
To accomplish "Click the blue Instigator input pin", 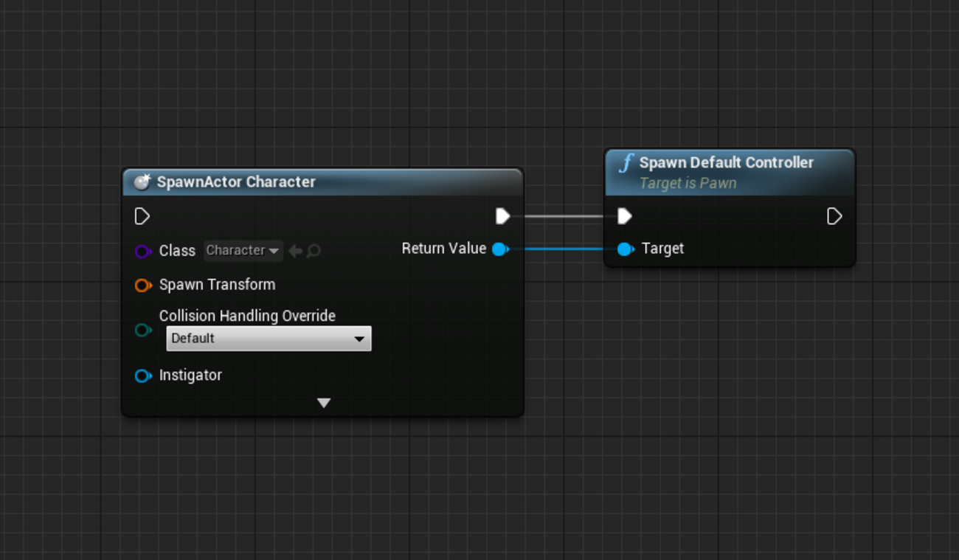I will point(142,376).
